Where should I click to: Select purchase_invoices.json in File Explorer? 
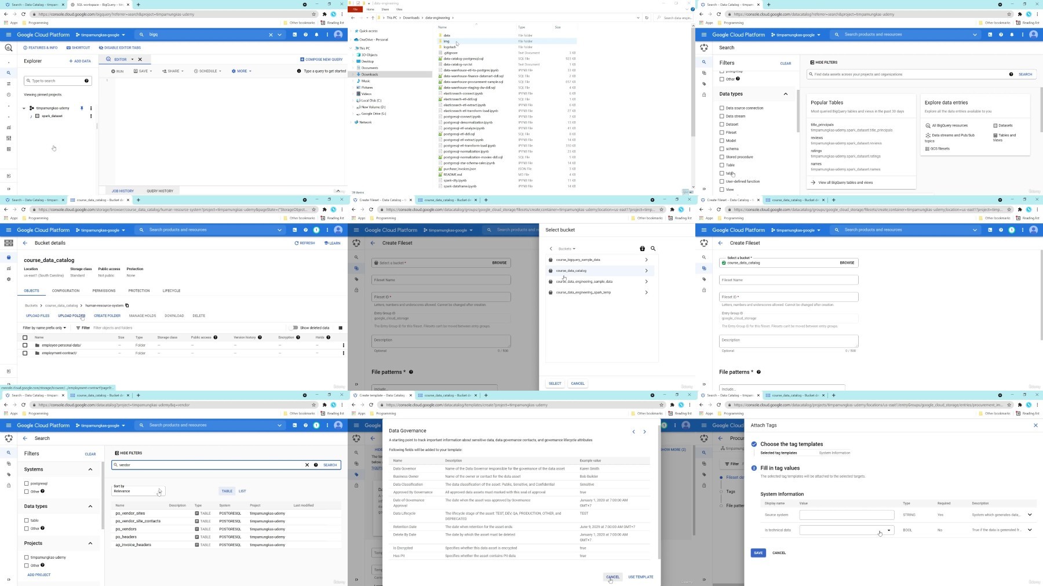(459, 169)
